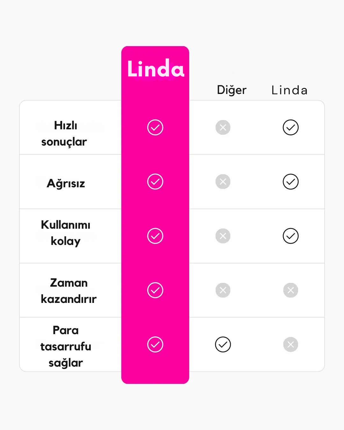Click the Hızlı sonuçlar row label

tap(65, 133)
